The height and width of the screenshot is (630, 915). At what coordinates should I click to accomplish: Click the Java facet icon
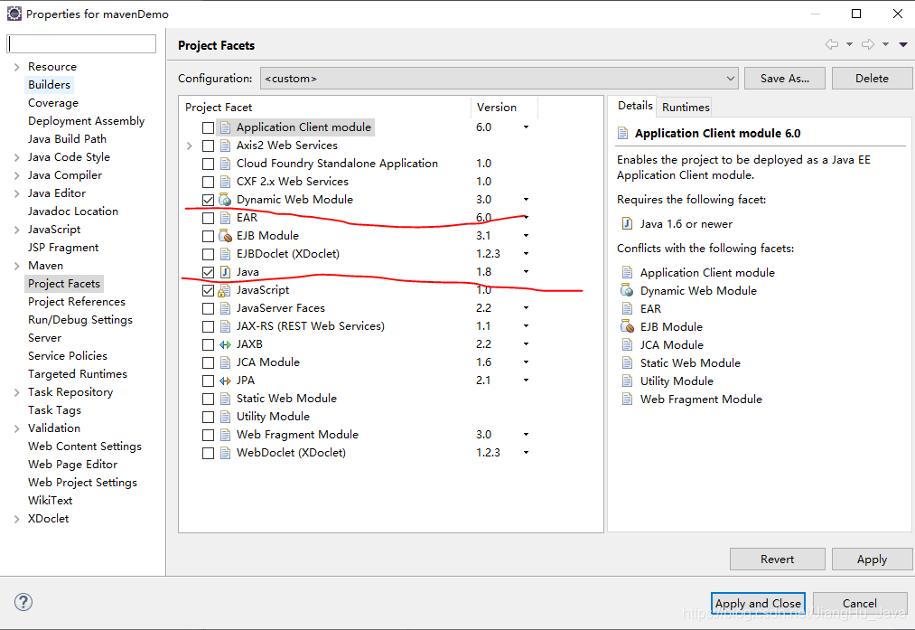(225, 272)
